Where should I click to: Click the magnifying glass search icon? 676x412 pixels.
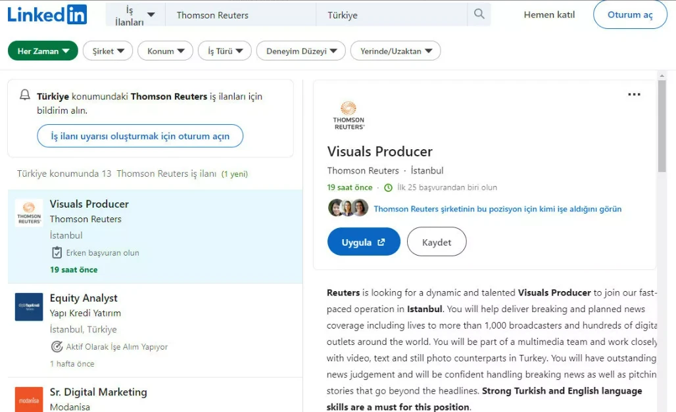479,14
